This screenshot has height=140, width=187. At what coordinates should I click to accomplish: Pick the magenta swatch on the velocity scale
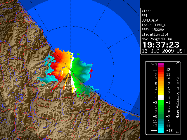pyautogui.click(x=161, y=64)
